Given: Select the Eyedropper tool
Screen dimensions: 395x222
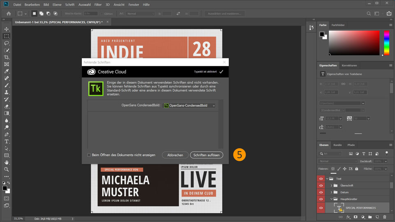Looking at the screenshot, I should click(7, 71).
